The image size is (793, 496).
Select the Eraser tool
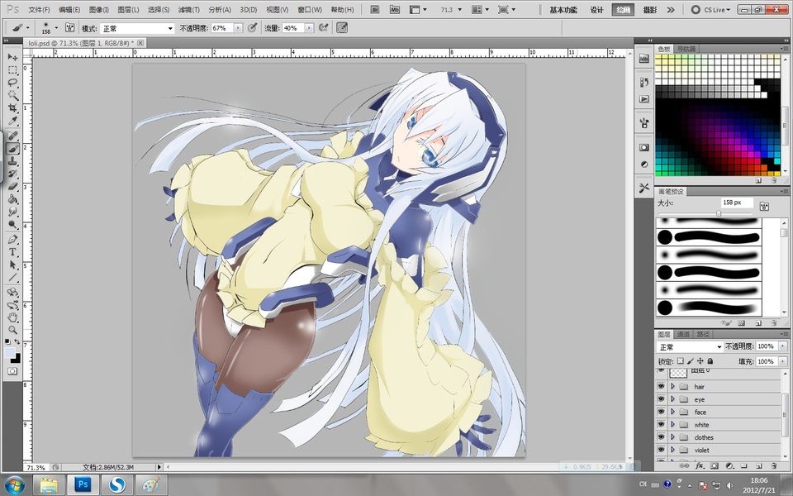coord(12,186)
